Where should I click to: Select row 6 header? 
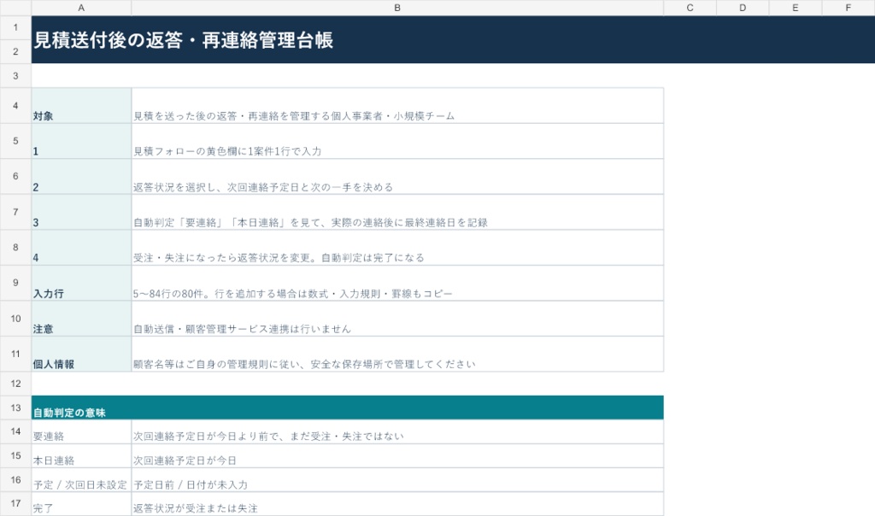click(15, 176)
